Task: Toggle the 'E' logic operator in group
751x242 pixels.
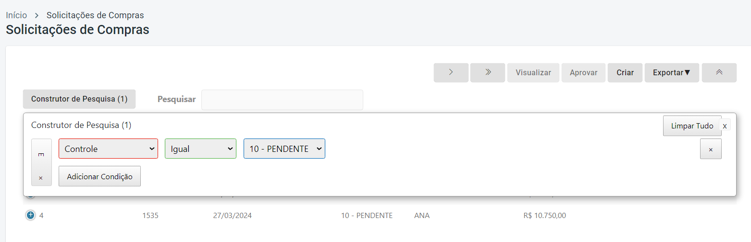Action: (x=41, y=154)
